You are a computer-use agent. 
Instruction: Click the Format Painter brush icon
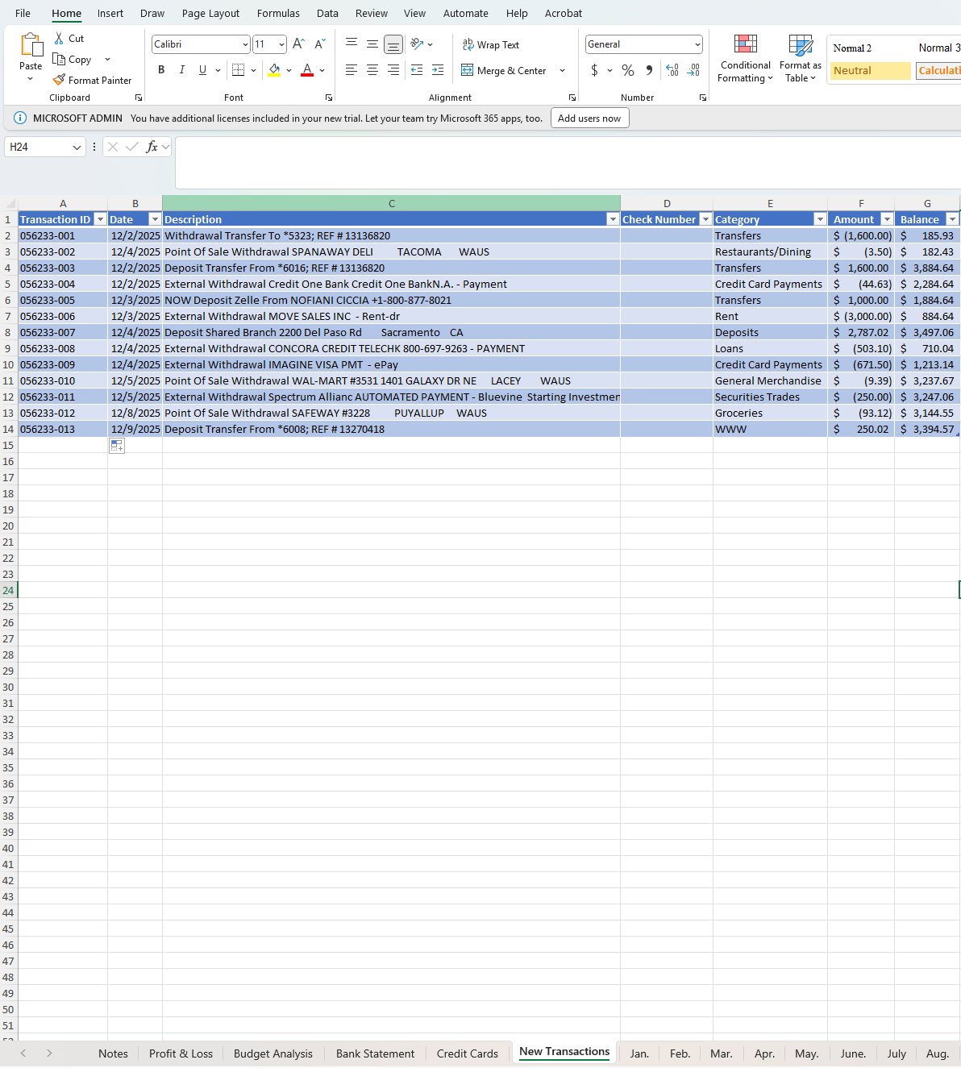tap(59, 80)
